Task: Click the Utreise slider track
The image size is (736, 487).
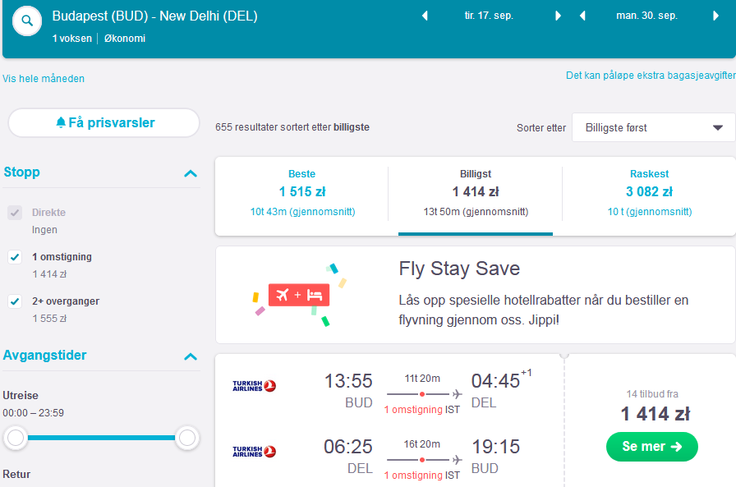Action: pos(101,438)
